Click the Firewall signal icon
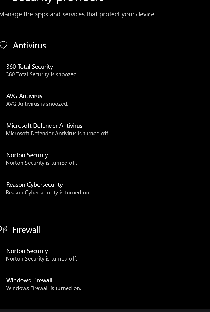This screenshot has width=210, height=312. tap(3, 229)
